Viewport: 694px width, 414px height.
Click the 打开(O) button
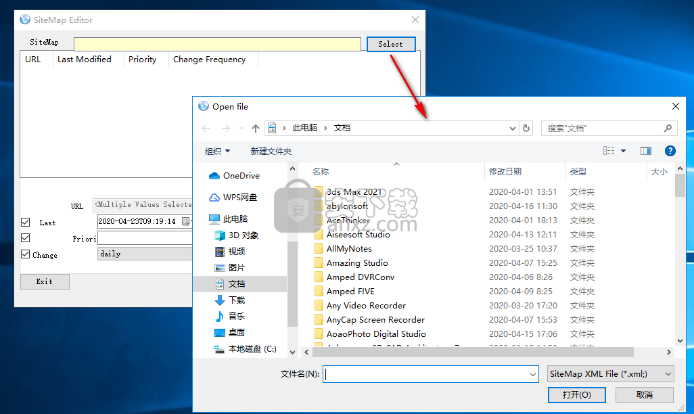pos(577,394)
